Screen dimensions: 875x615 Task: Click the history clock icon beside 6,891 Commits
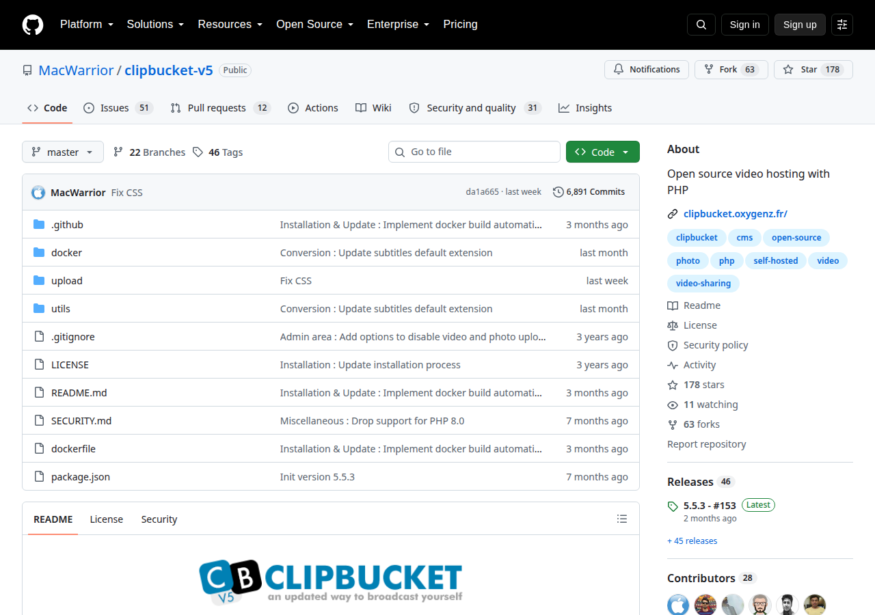click(558, 192)
